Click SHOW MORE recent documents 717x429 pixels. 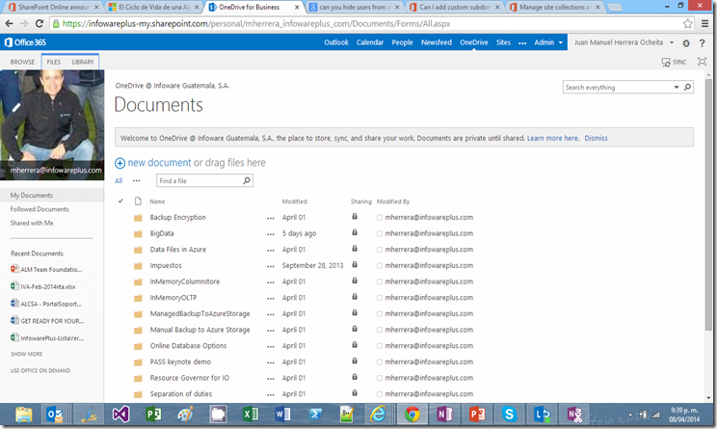click(x=27, y=354)
